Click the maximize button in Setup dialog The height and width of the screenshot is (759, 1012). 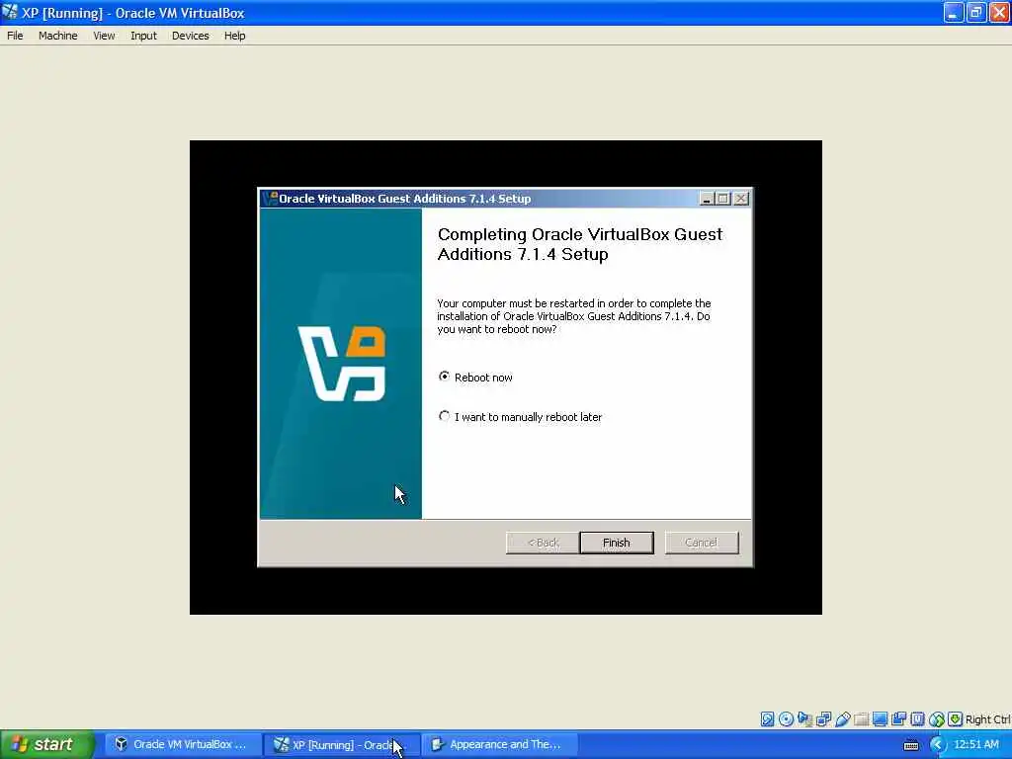723,199
